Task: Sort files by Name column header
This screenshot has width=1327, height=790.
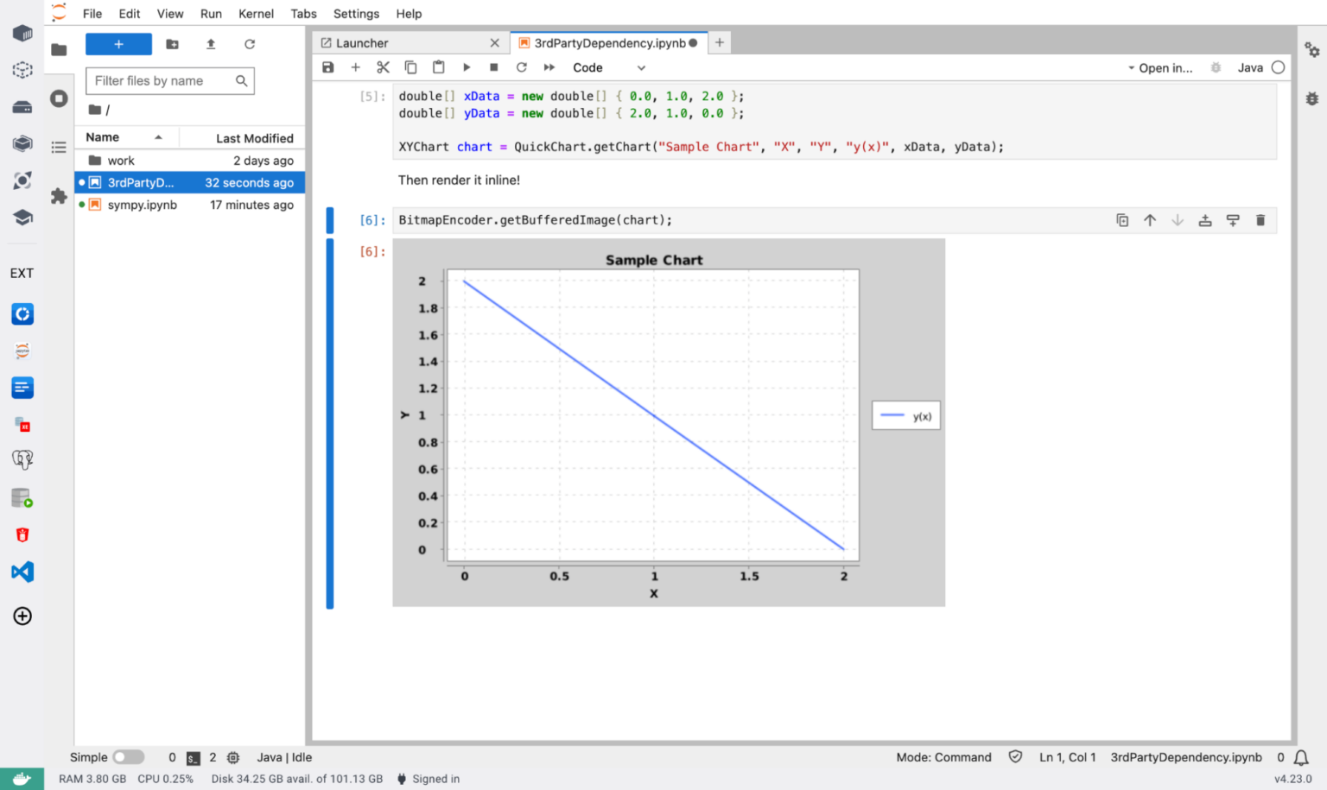Action: click(x=103, y=137)
